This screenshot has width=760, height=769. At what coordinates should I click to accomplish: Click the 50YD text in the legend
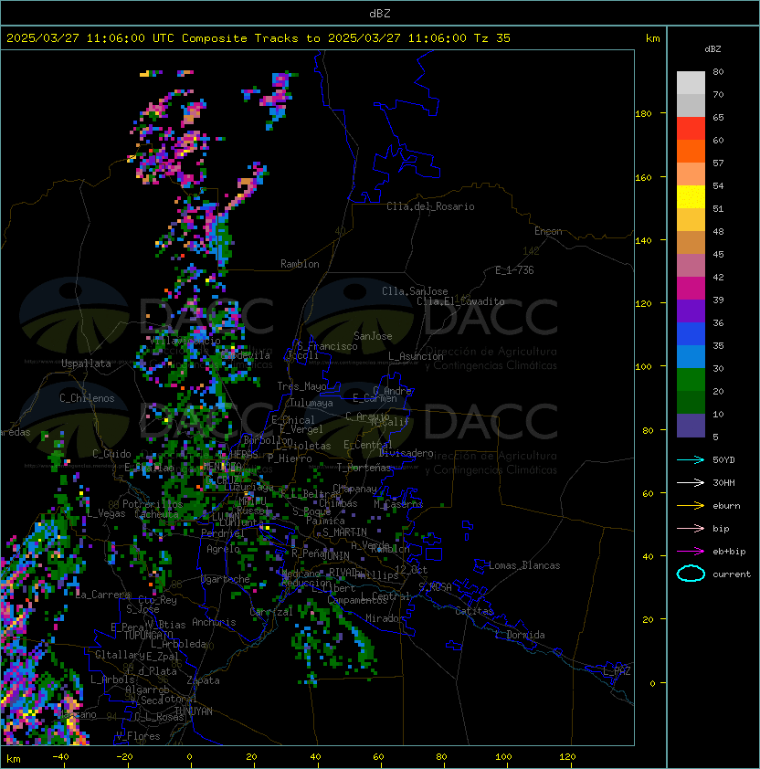723,459
